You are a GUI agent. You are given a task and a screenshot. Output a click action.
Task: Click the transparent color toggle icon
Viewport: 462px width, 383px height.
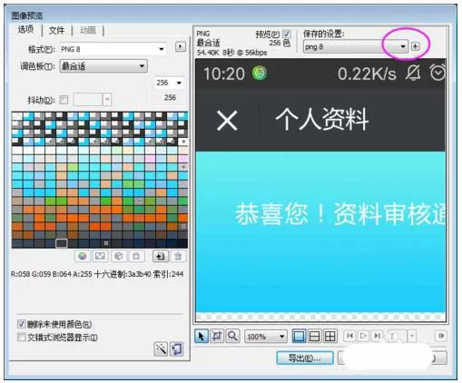[x=100, y=256]
